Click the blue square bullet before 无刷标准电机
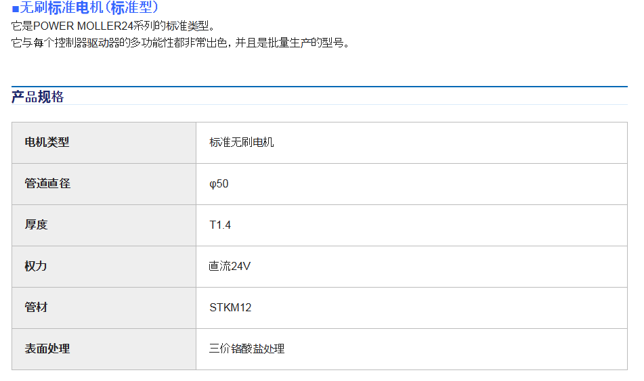 coord(16,9)
